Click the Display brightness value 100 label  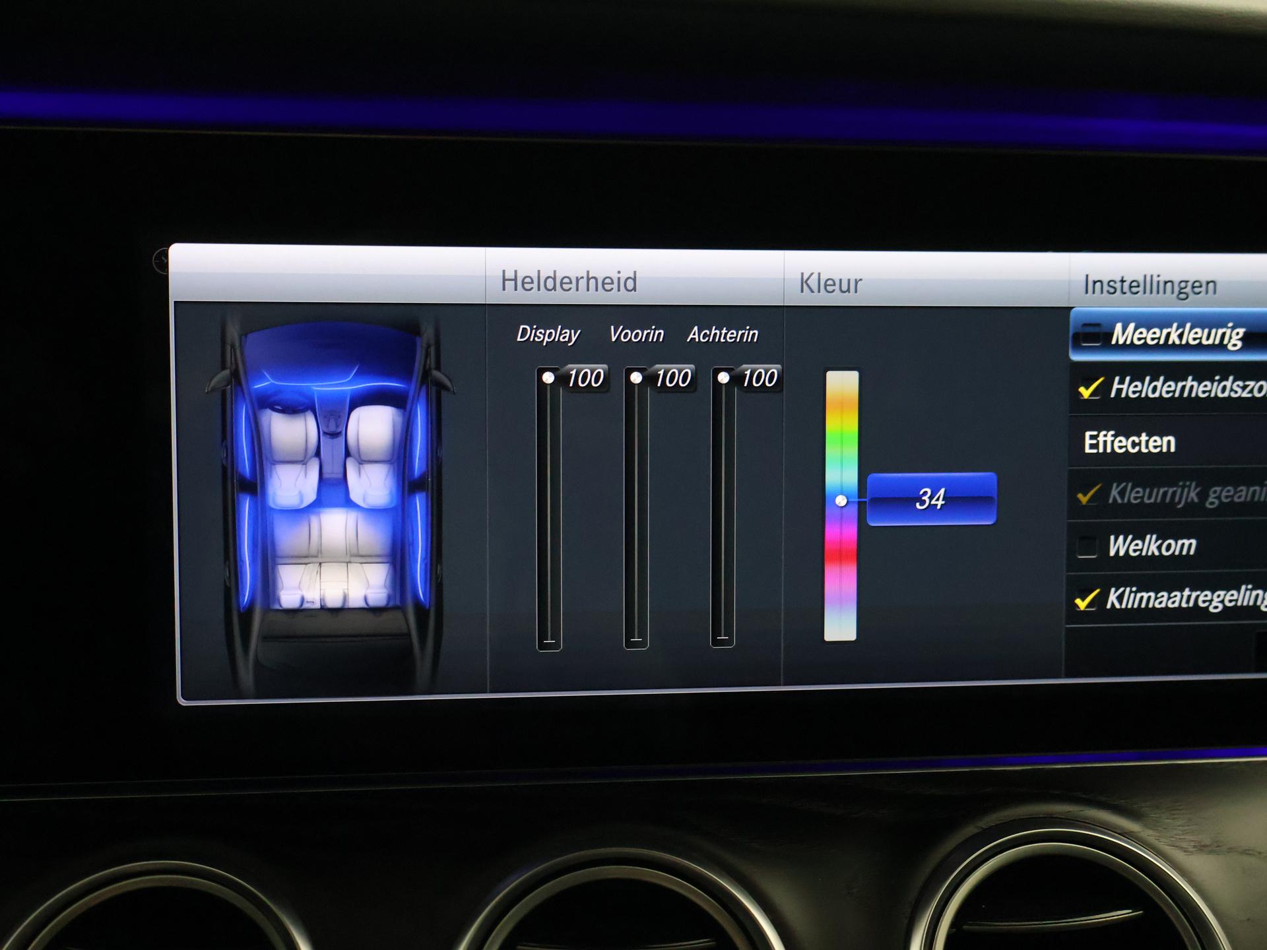tap(585, 379)
